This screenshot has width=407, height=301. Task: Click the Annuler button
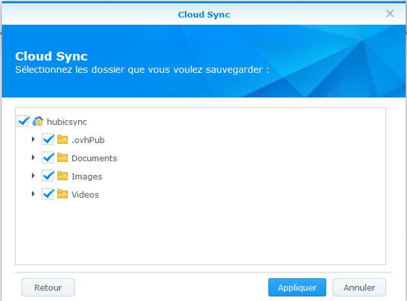click(359, 287)
